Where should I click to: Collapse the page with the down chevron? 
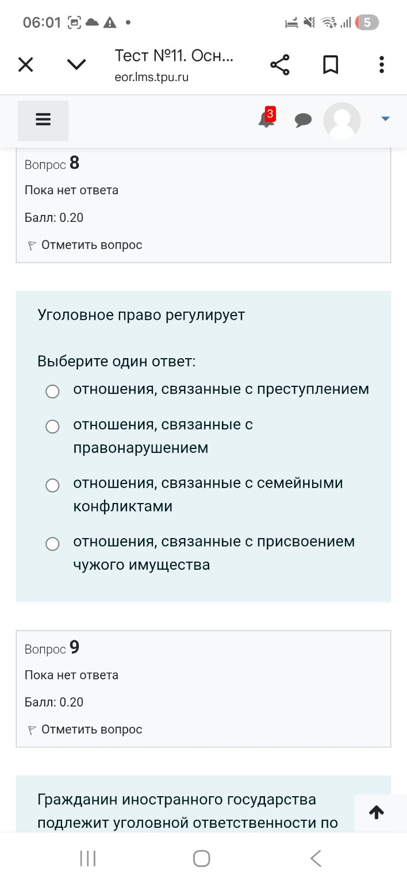point(76,64)
